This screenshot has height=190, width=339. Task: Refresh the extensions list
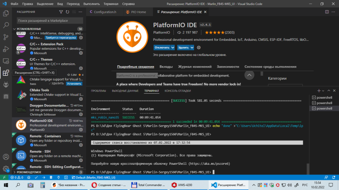tap(67, 12)
